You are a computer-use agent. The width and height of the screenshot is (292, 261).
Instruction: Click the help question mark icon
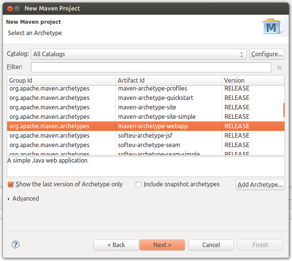point(15,245)
